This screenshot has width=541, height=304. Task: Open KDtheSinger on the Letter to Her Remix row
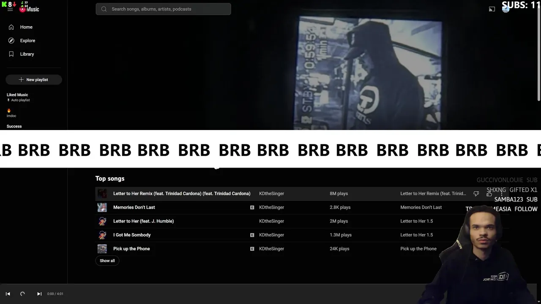tap(271, 193)
